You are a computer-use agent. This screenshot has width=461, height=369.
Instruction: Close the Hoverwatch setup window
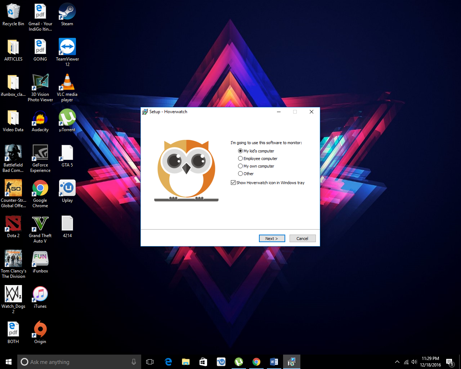click(x=312, y=112)
